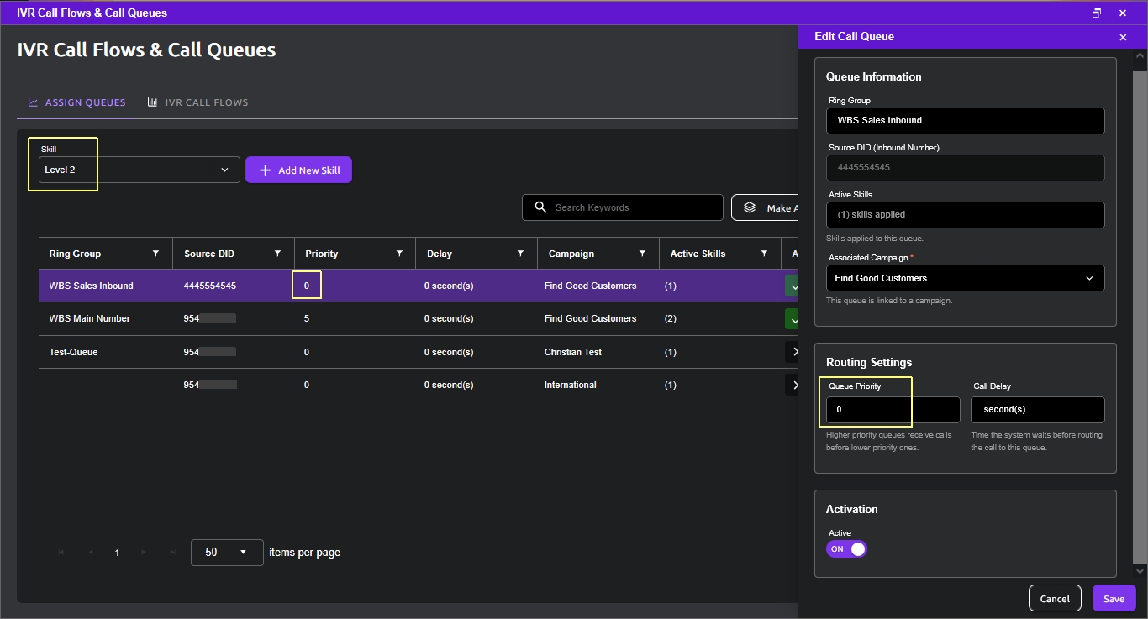Close the Edit Call Queue panel

(1123, 37)
